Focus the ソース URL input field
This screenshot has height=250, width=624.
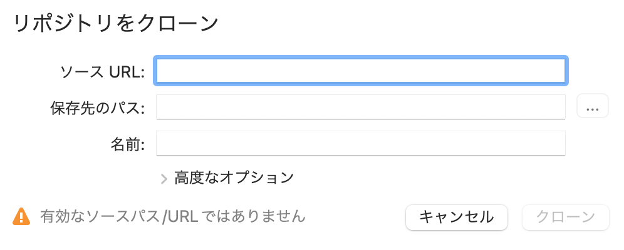coord(360,70)
